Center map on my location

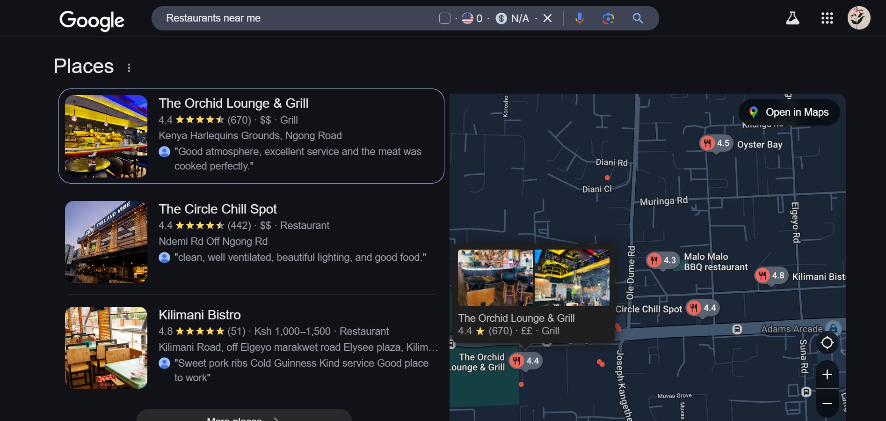pos(827,343)
